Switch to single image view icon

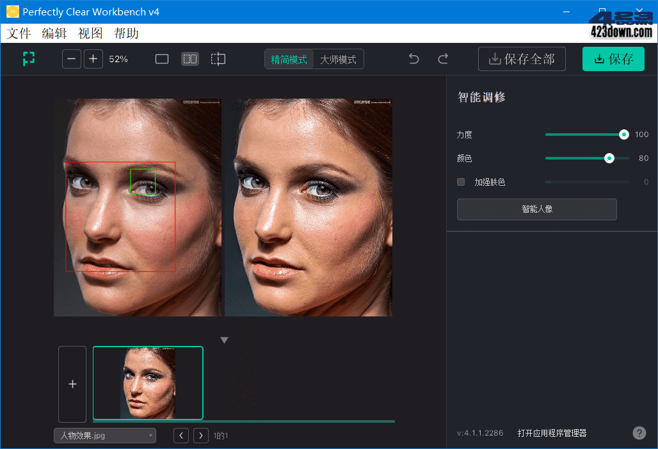coord(161,58)
